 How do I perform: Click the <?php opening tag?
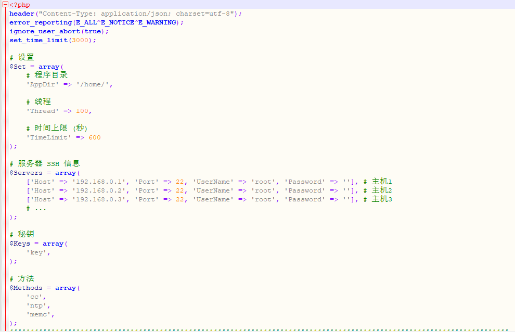[20, 5]
